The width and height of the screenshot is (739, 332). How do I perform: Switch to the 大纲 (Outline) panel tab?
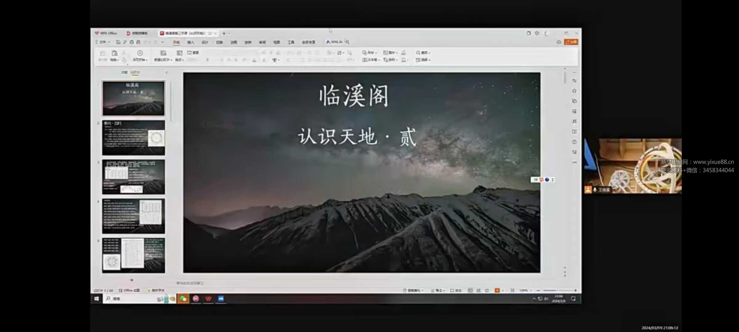pyautogui.click(x=123, y=72)
